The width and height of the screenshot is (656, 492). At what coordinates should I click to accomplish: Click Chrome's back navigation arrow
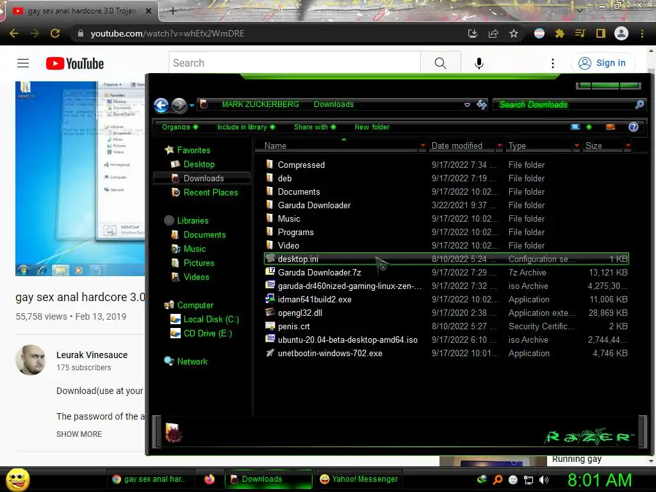[x=14, y=33]
